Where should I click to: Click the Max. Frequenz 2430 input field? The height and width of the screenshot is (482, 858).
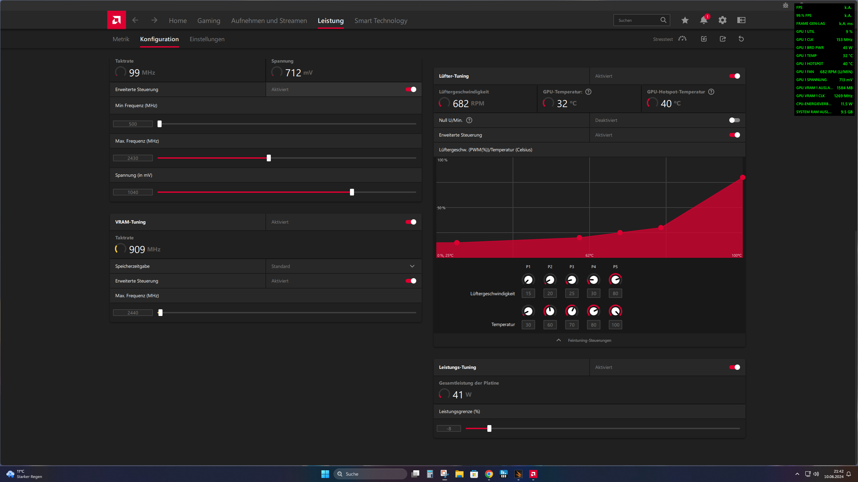(133, 158)
